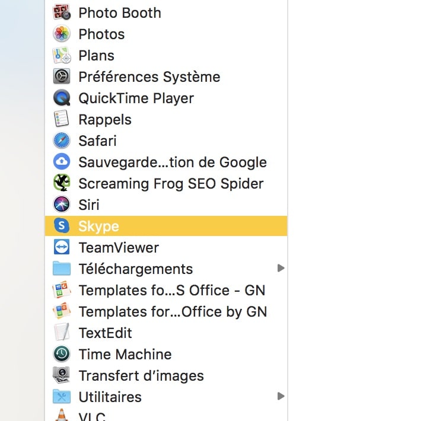Choose Rappels from the list

pos(104,119)
